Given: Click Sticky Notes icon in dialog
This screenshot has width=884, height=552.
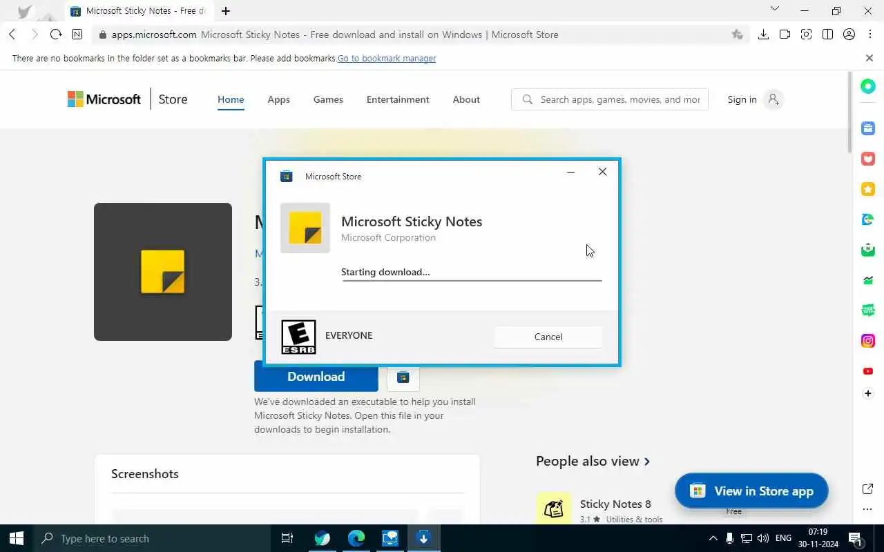Looking at the screenshot, I should pyautogui.click(x=305, y=228).
